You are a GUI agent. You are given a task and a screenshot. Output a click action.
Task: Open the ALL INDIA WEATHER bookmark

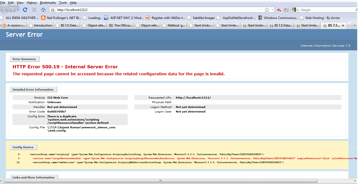coord(20,18)
